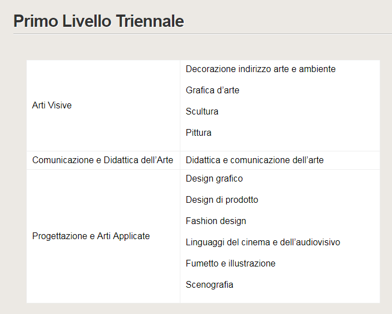Screen dimensions: 392x314
Task: Click the word 'Triennale' in the heading
Action: tap(150, 21)
